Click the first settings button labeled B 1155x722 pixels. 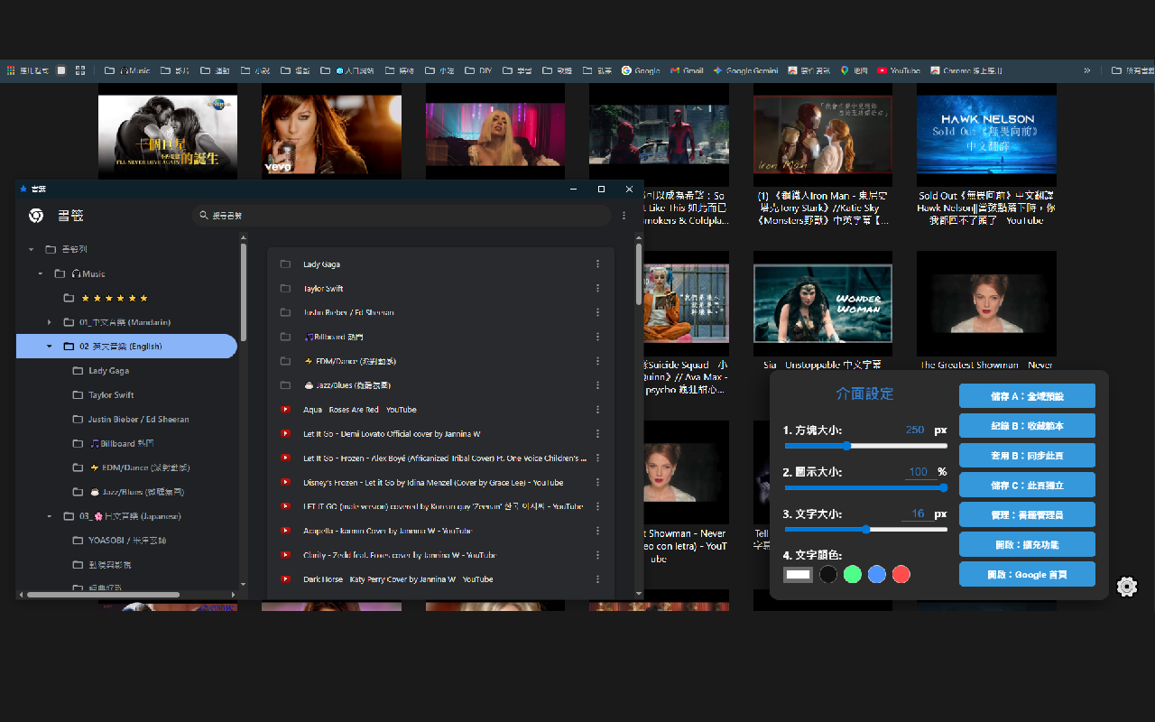1027,425
